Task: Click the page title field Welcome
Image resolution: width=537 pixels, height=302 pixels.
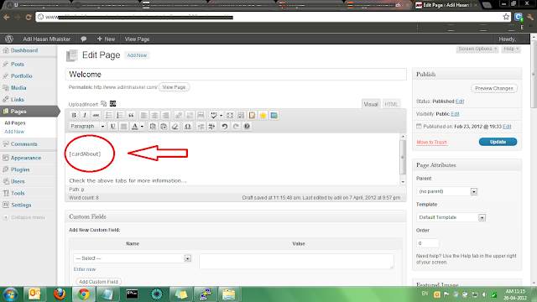Action: [236, 75]
